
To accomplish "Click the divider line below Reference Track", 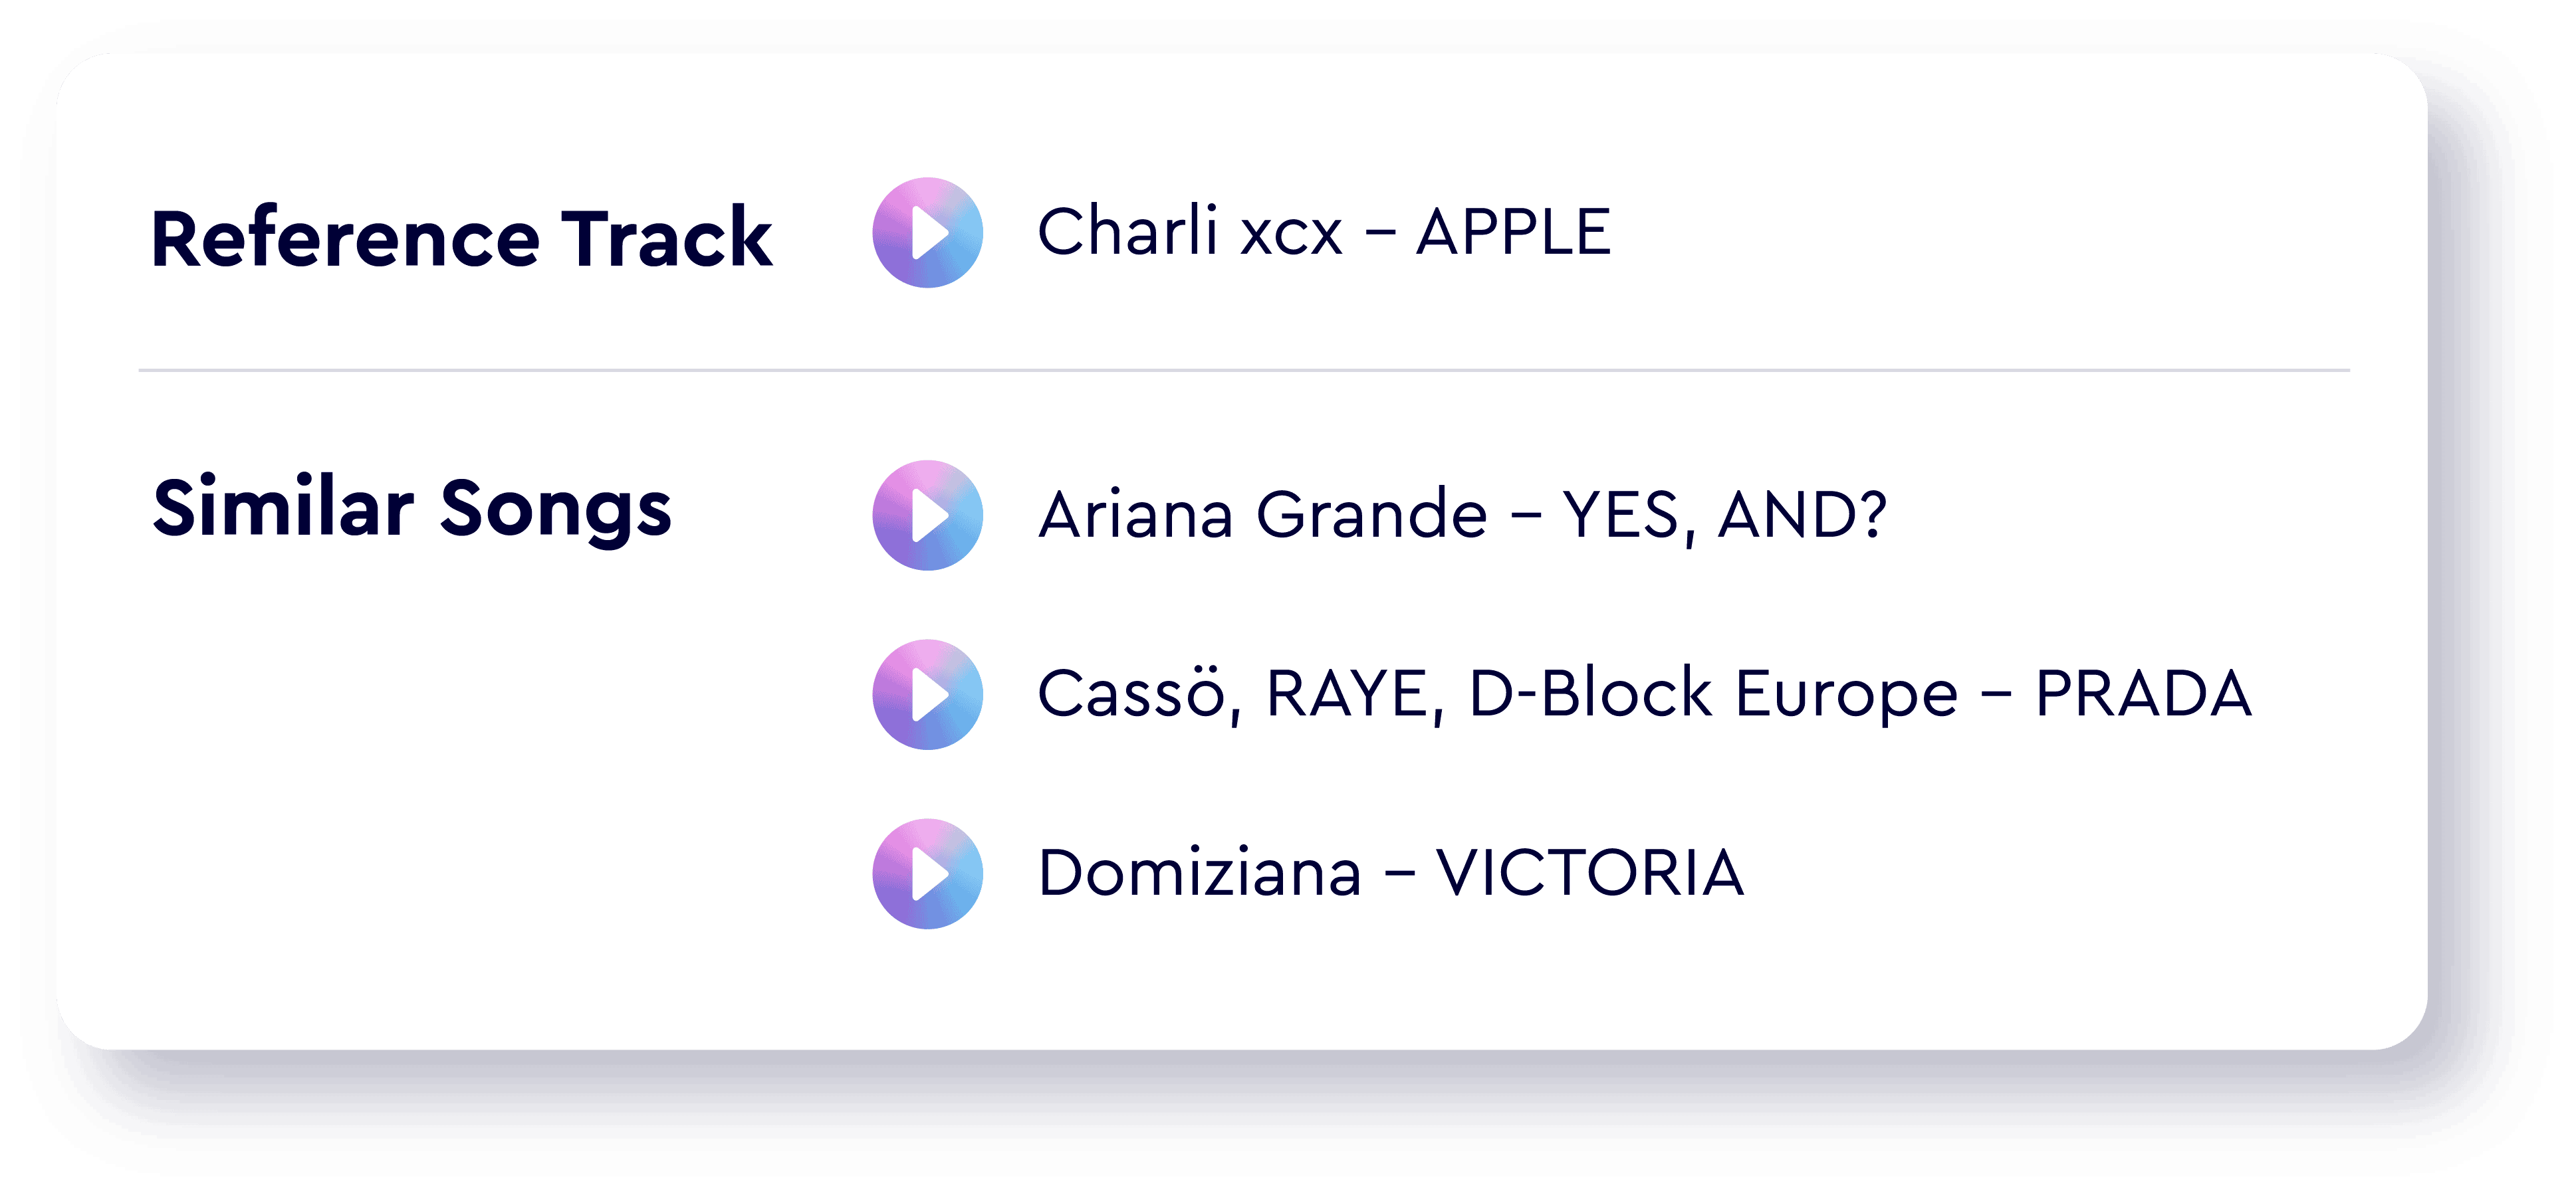I will coord(1244,371).
